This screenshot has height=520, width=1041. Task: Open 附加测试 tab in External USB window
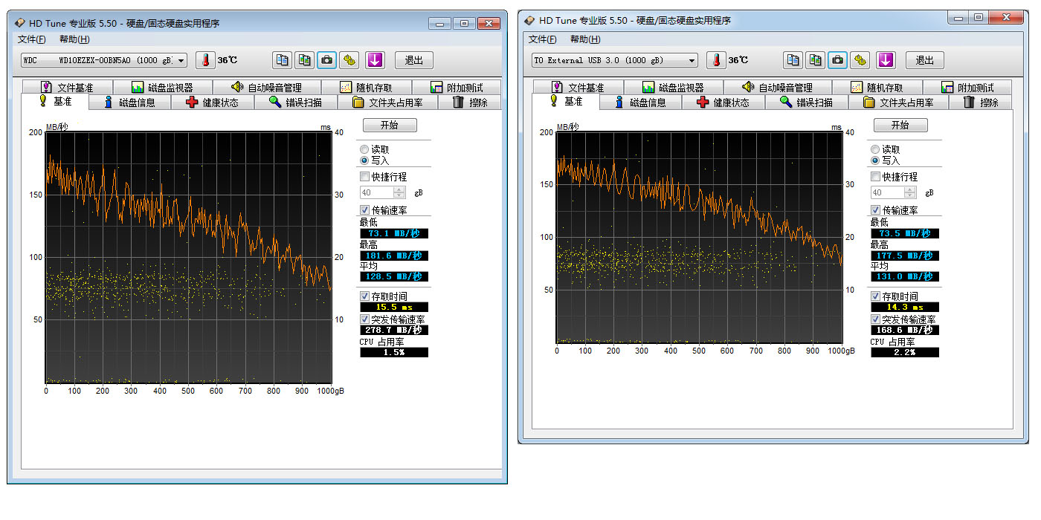point(967,88)
